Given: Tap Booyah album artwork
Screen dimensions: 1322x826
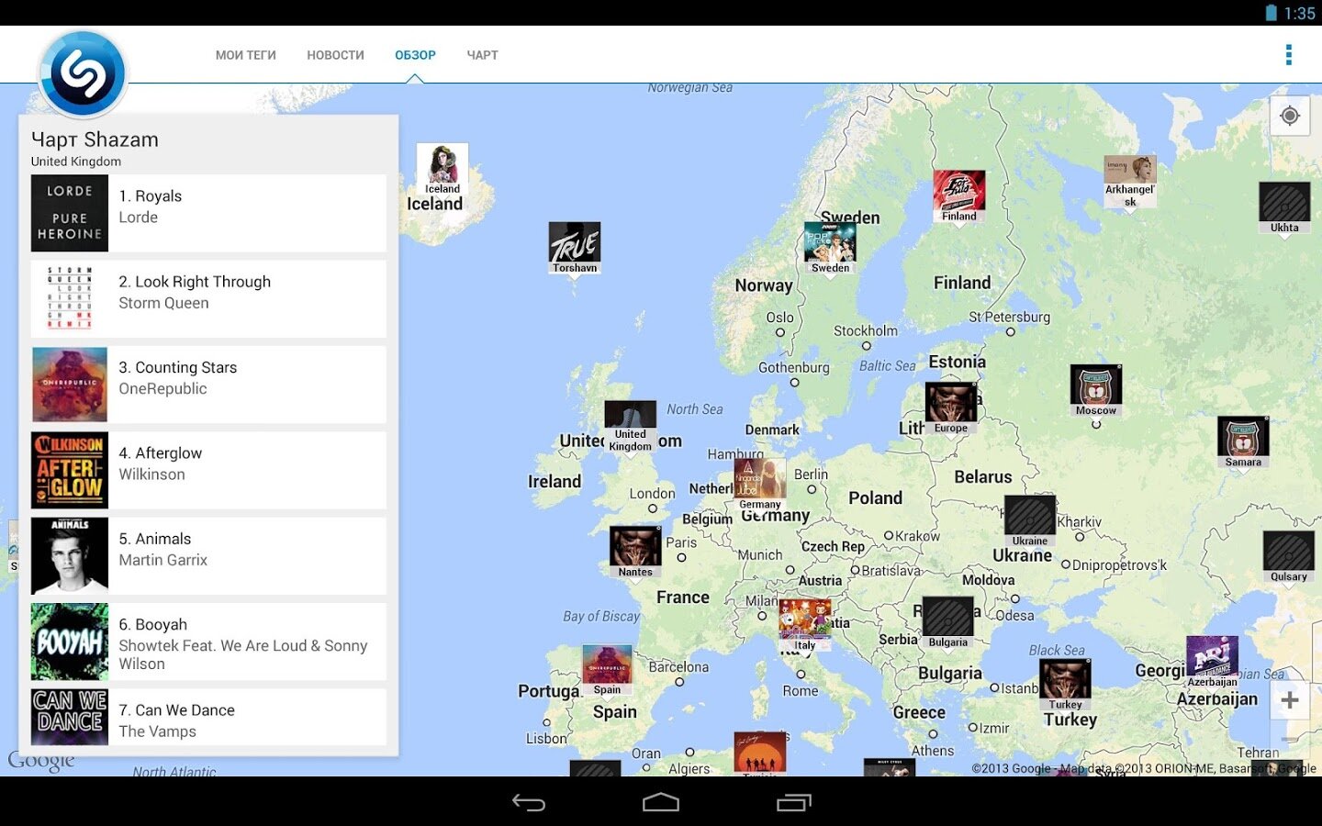Looking at the screenshot, I should tap(70, 642).
